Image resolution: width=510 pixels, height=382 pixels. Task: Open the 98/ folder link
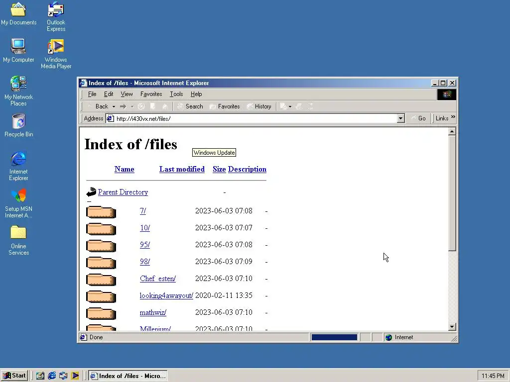point(145,262)
